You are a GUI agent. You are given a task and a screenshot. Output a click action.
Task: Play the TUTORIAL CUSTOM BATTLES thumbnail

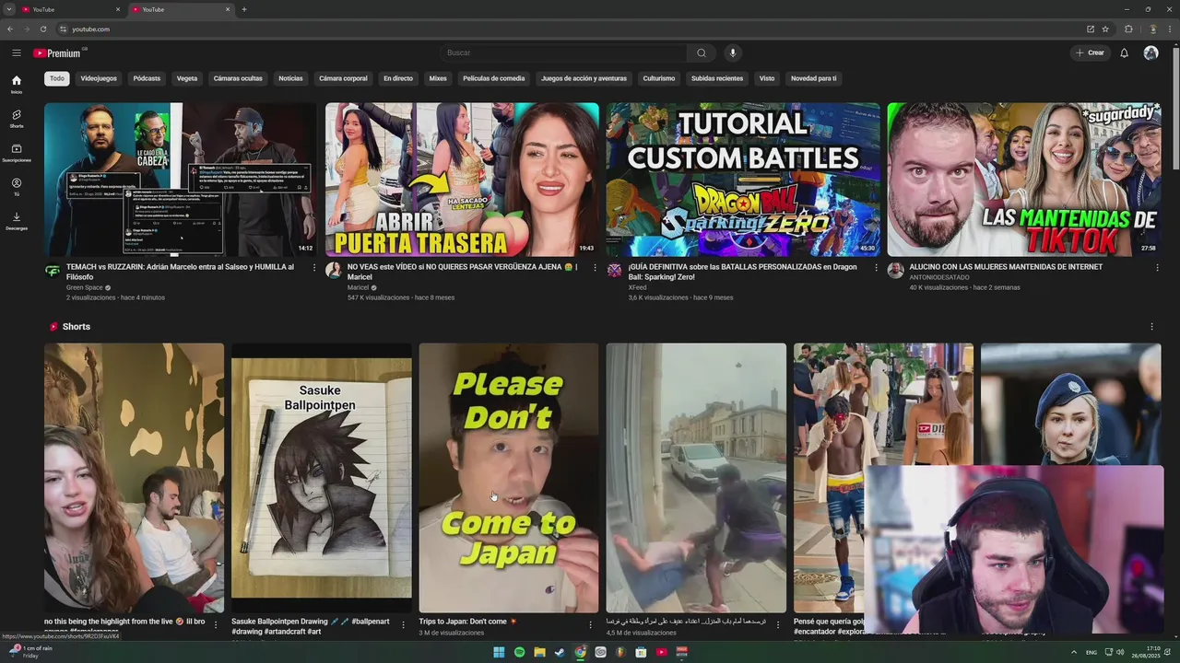743,179
